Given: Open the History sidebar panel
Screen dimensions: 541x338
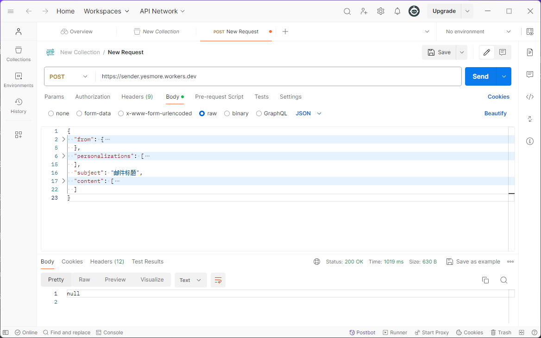Looking at the screenshot, I should [x=19, y=106].
